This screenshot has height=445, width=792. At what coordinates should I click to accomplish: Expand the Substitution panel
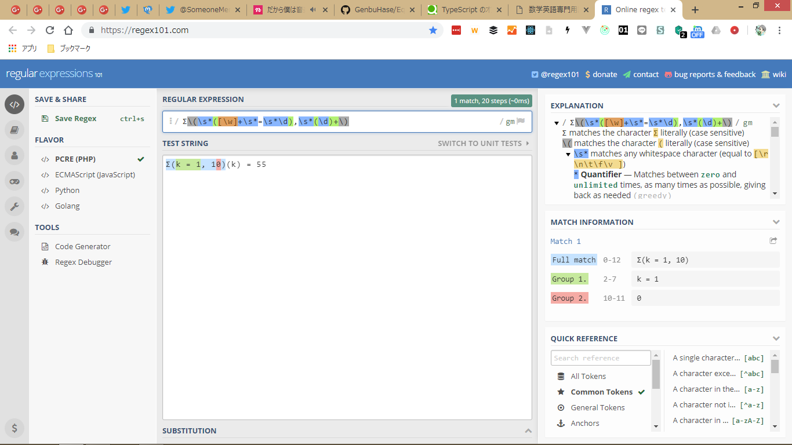click(x=528, y=431)
